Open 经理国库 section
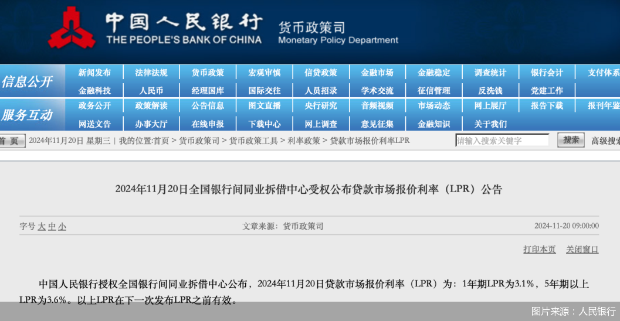The width and height of the screenshot is (620, 321). click(x=208, y=91)
